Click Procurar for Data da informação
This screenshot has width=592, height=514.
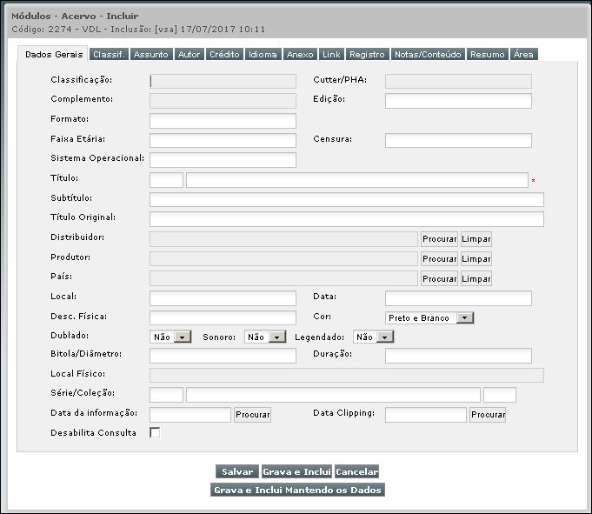pyautogui.click(x=252, y=415)
